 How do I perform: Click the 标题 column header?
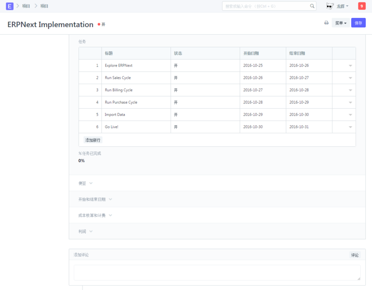click(136, 53)
